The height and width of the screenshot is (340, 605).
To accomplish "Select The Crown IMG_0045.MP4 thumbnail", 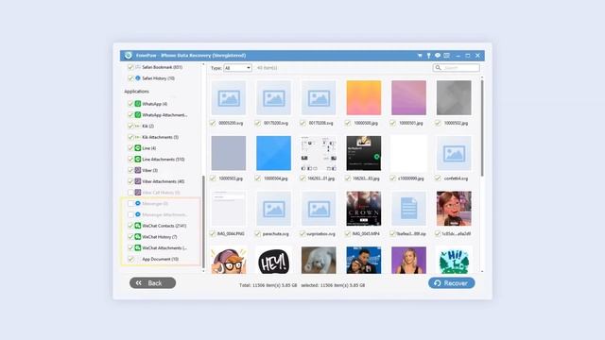I will (364, 209).
